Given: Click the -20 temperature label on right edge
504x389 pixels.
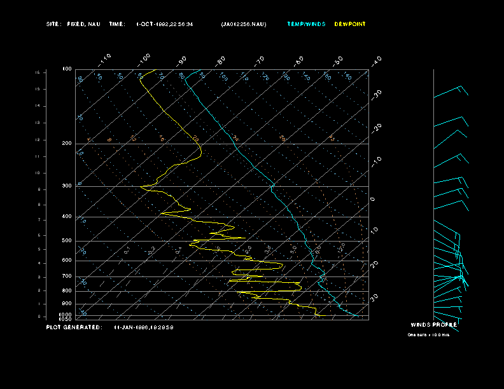Looking at the screenshot, I should 377,128.
